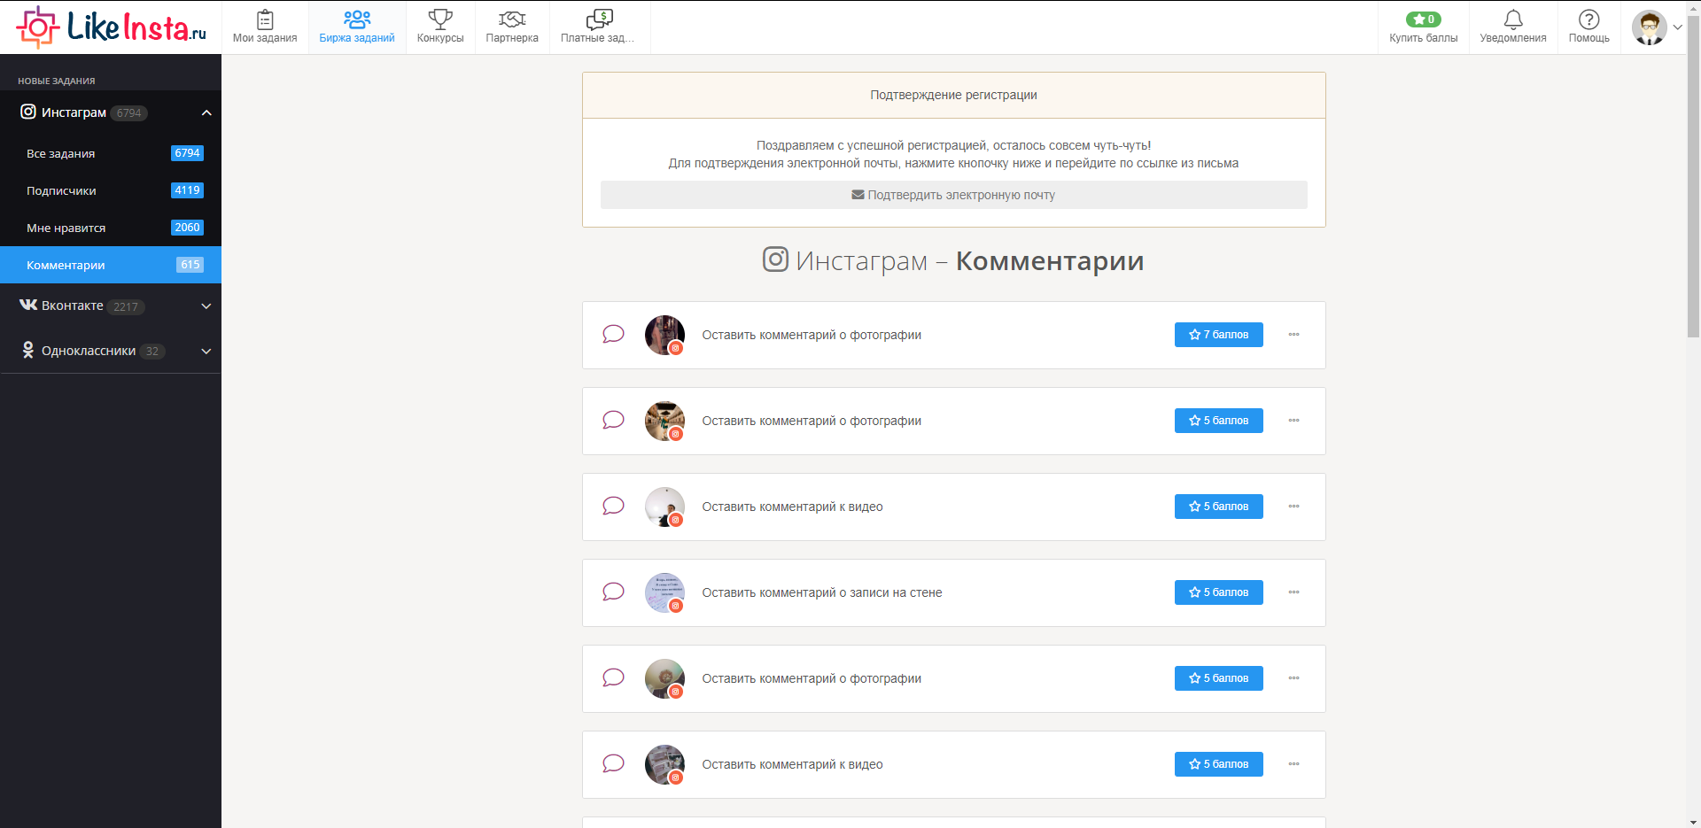Open more options dots on second task
Image resolution: width=1701 pixels, height=828 pixels.
point(1293,421)
